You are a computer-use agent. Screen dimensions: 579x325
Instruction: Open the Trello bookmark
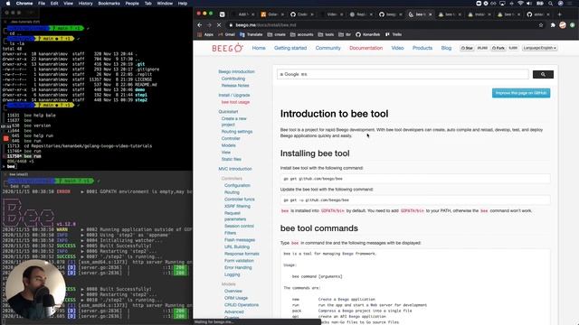tap(394, 34)
